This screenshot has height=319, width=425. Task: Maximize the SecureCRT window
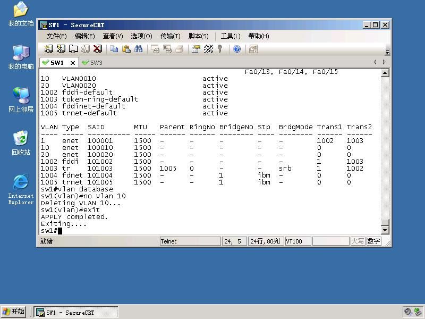click(x=376, y=25)
